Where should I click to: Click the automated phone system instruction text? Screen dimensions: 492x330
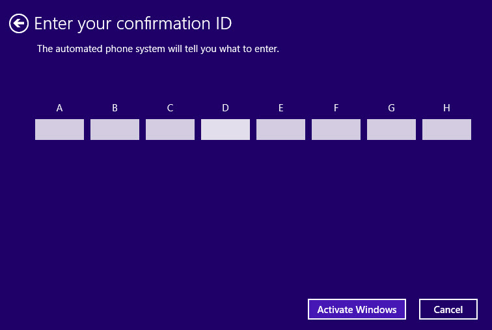coord(158,49)
